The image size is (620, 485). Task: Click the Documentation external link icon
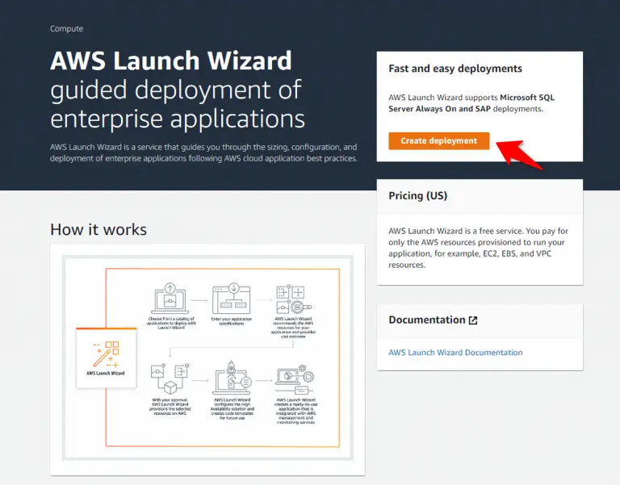pyautogui.click(x=473, y=320)
